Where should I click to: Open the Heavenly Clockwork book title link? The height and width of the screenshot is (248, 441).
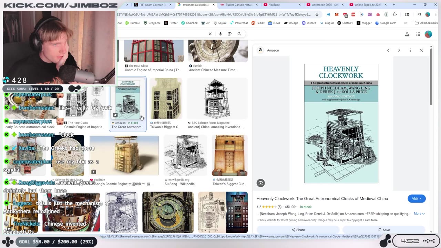pos(322,199)
